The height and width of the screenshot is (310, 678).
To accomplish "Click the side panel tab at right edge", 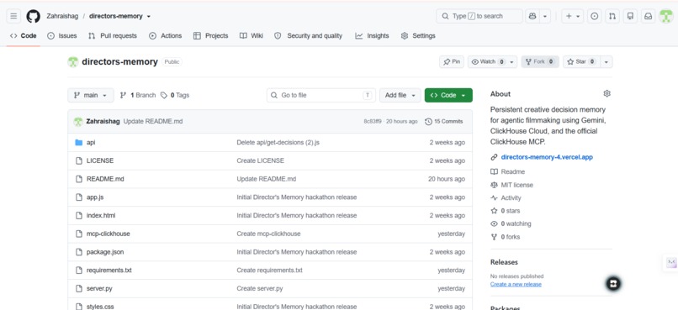I will point(670,262).
